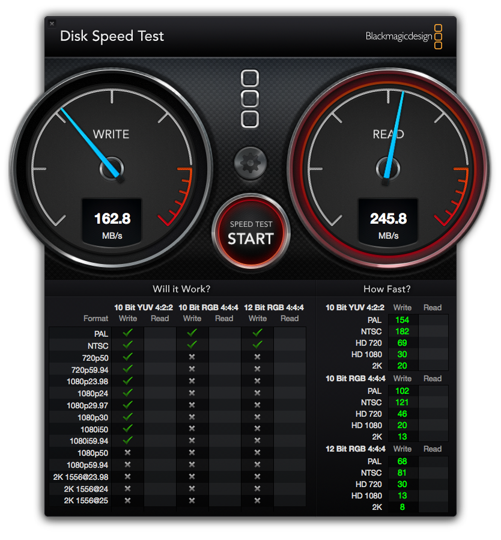Click the 162.8 MB/s write speed readout
This screenshot has height=540, width=501.
[112, 219]
